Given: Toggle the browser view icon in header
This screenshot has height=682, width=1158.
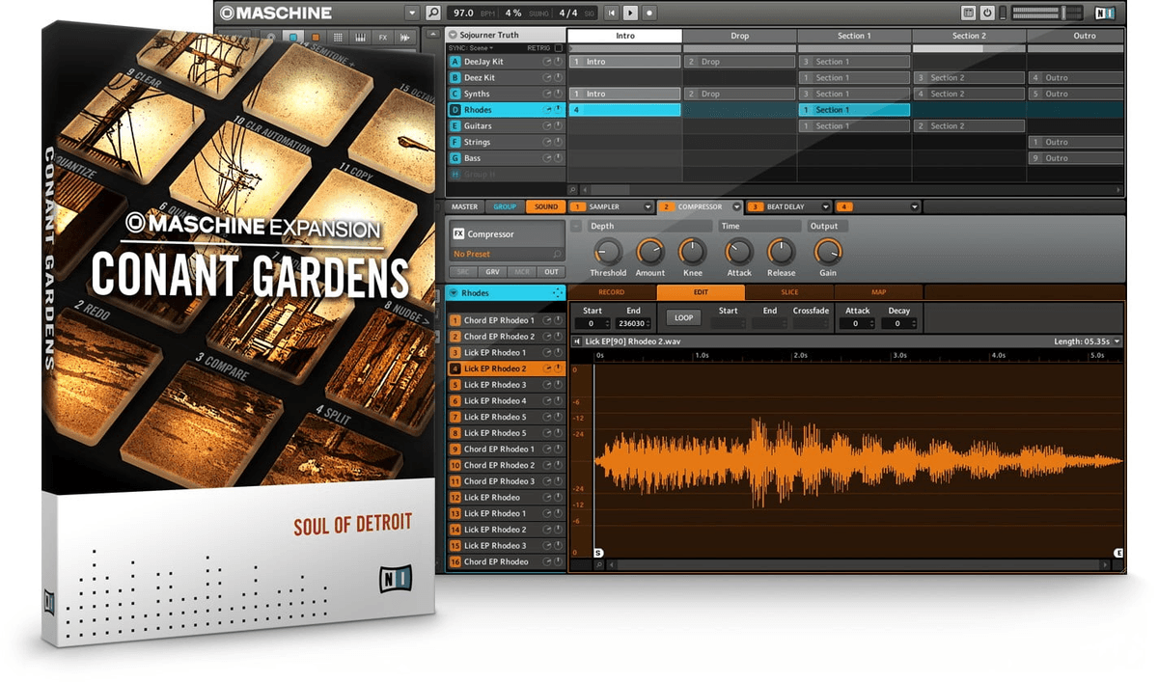Looking at the screenshot, I should (x=969, y=13).
